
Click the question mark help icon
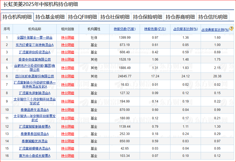[x=231, y=29]
